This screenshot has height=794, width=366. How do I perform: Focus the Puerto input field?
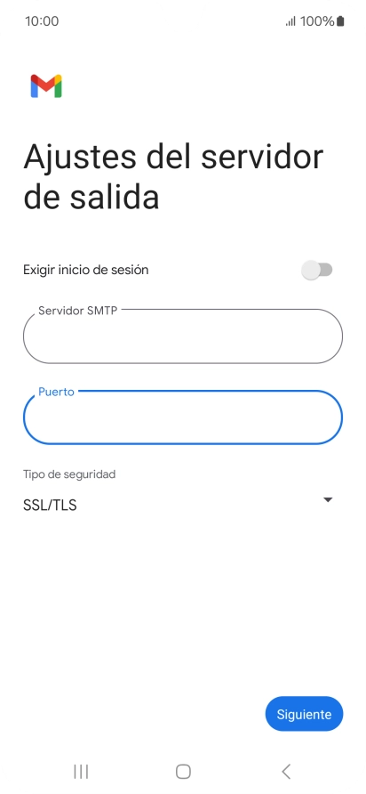(x=183, y=417)
